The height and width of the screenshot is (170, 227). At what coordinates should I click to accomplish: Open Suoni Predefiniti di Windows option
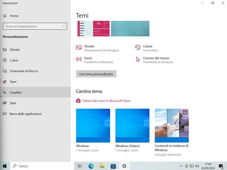pos(95,60)
